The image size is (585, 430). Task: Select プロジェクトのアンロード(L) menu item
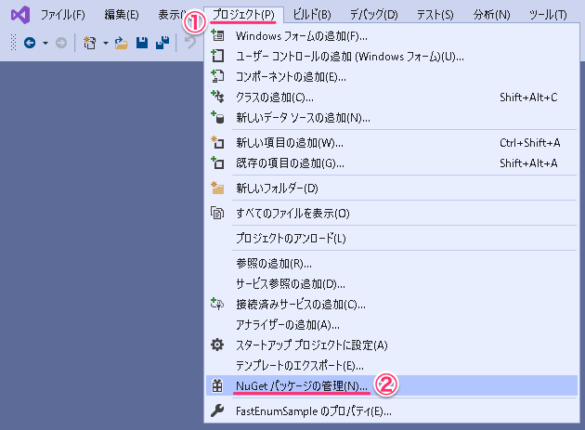pyautogui.click(x=392, y=239)
